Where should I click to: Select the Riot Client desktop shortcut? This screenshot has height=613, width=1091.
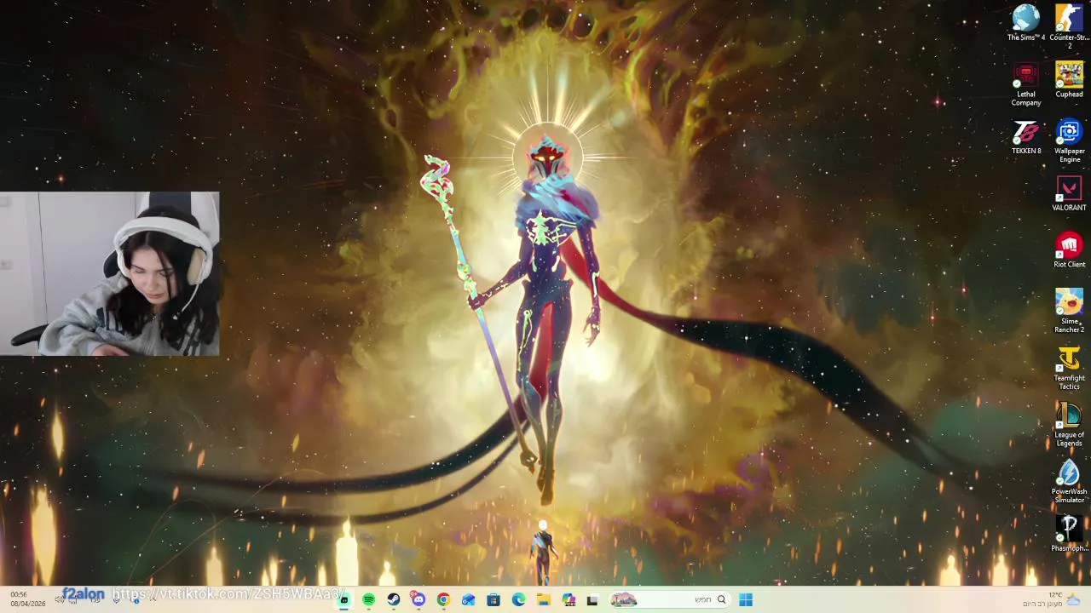point(1069,250)
